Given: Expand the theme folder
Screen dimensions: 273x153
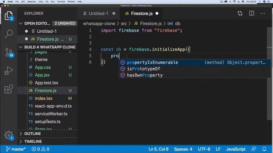Looking at the screenshot, I should [41, 59].
